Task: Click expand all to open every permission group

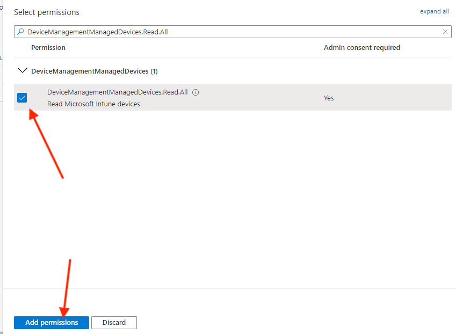Action: tap(434, 11)
